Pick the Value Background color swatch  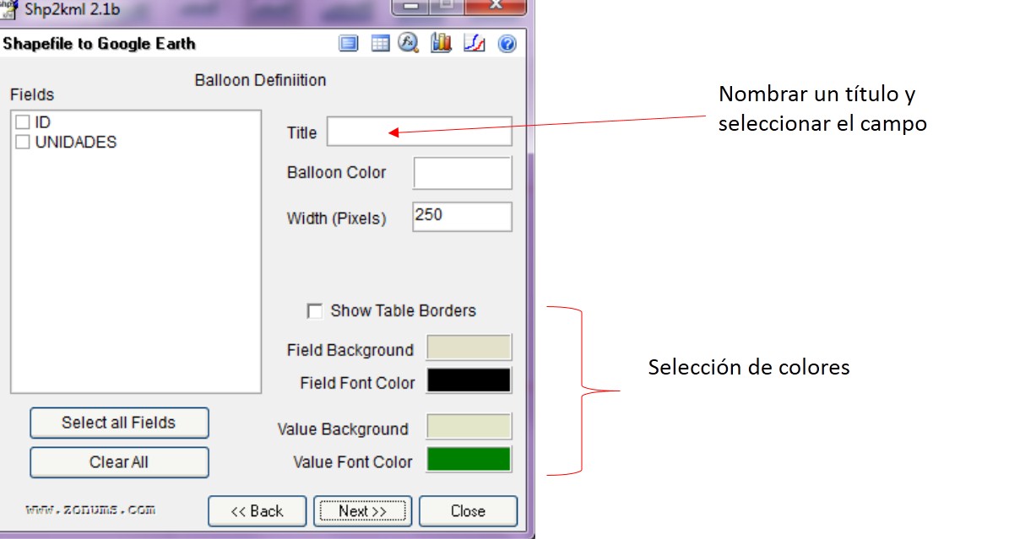click(x=469, y=427)
